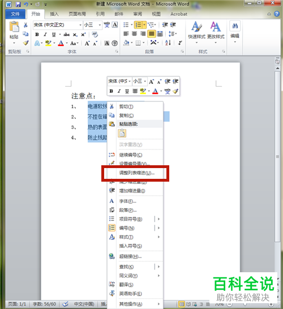
Task: Apply the red font color in ribbon
Action: 61,43
